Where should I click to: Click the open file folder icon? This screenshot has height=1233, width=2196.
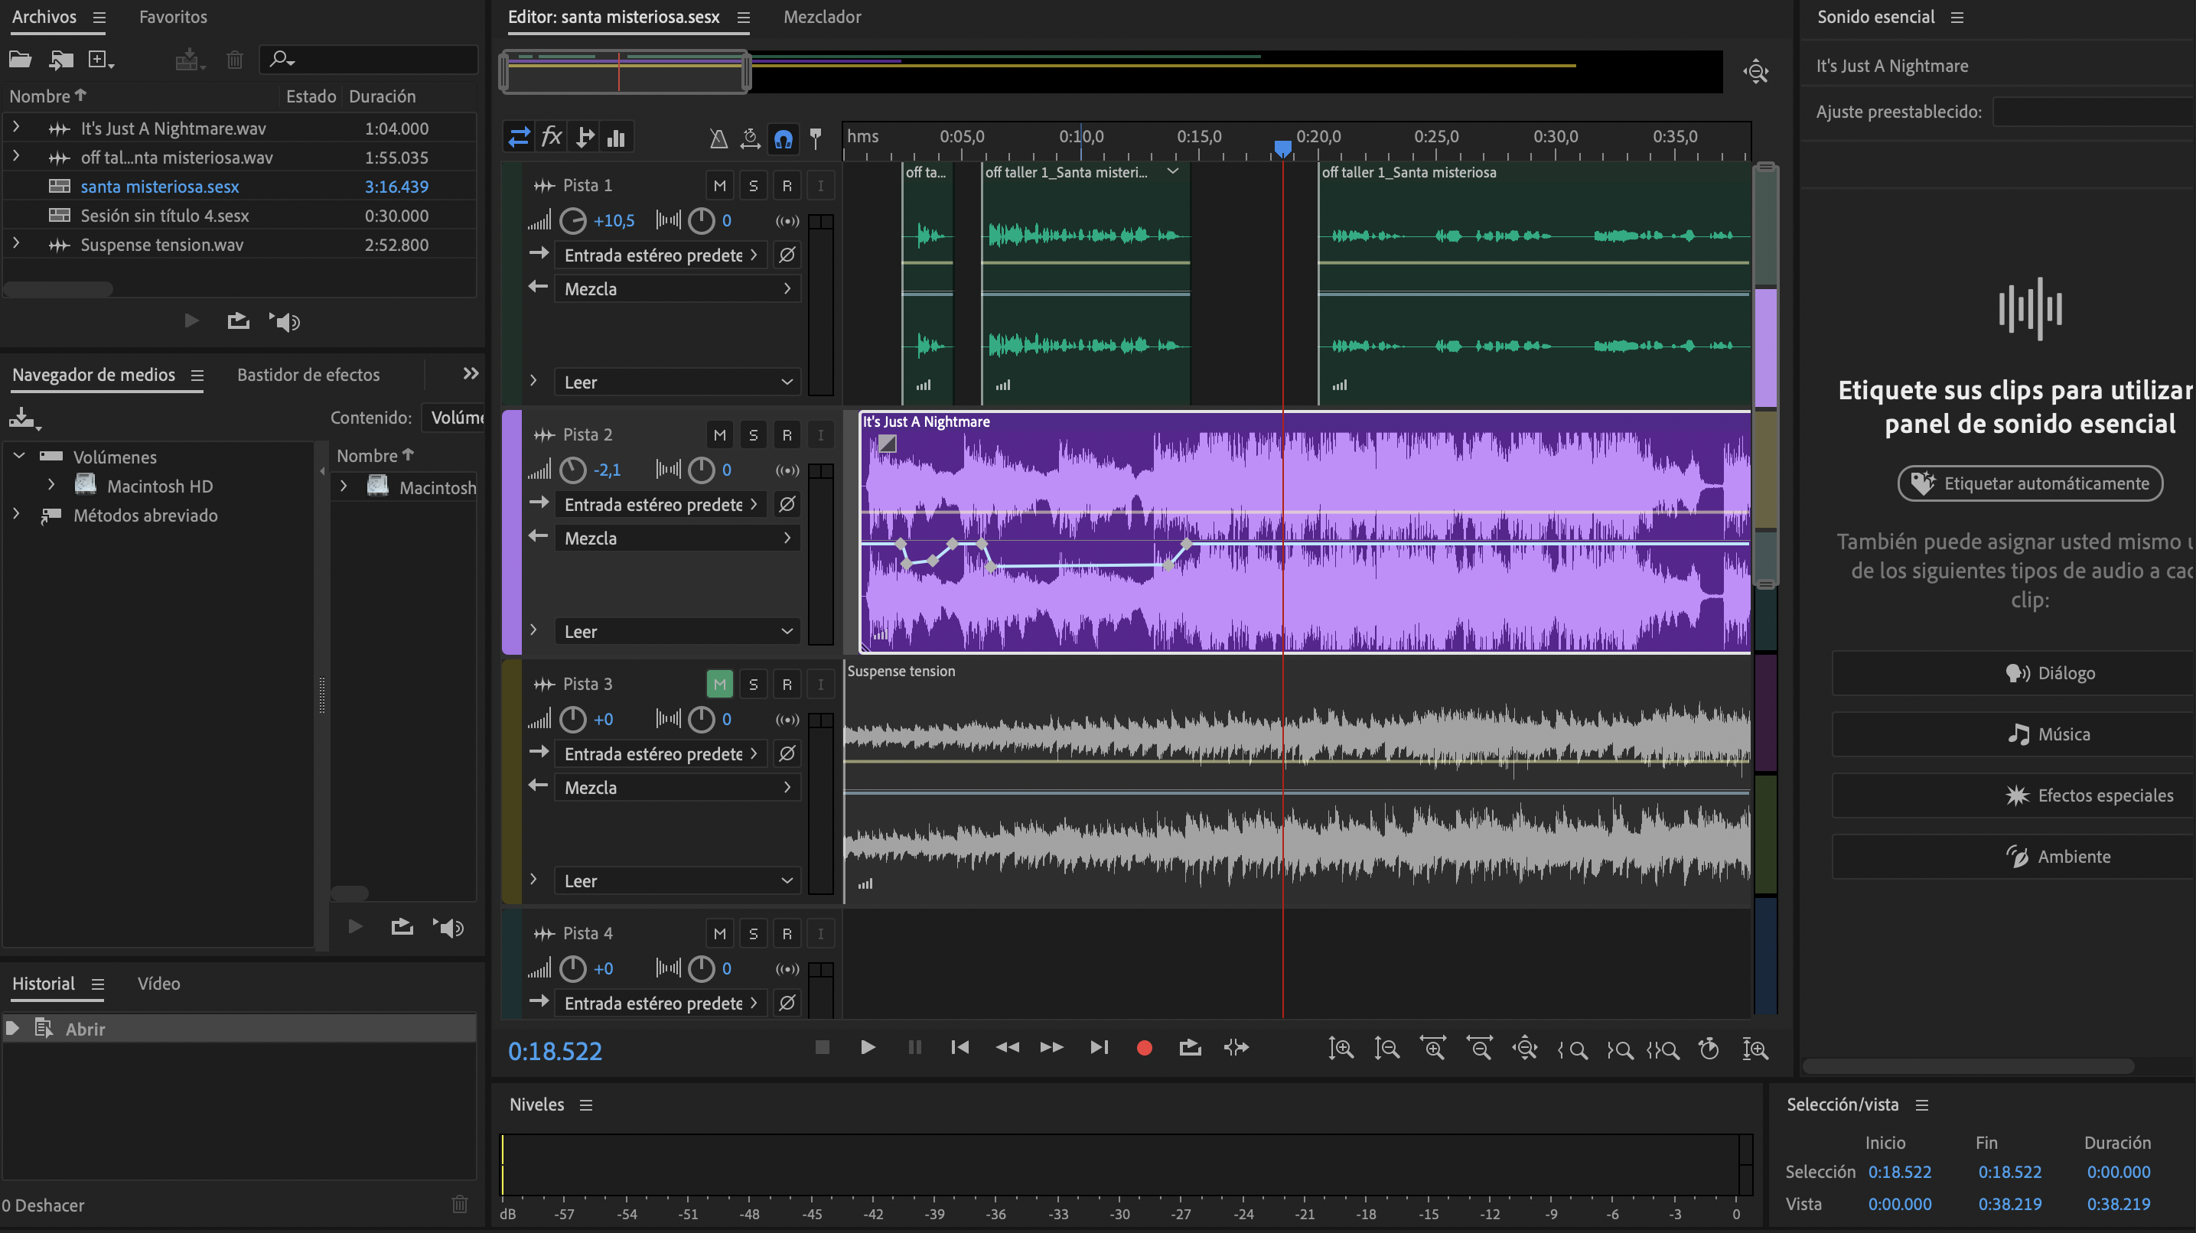coord(20,60)
